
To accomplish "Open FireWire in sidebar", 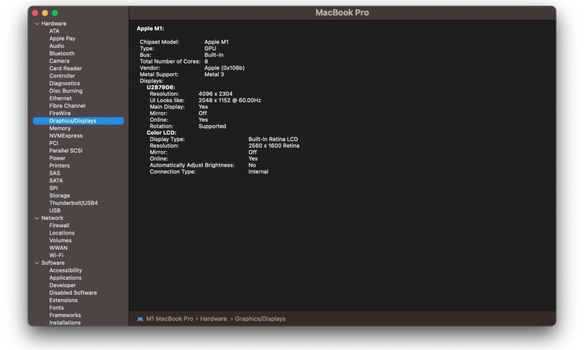I will coord(60,113).
